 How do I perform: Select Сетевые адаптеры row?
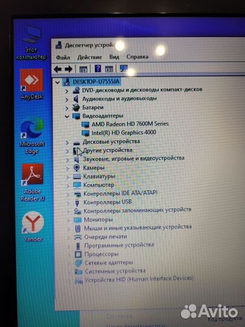coord(108,263)
